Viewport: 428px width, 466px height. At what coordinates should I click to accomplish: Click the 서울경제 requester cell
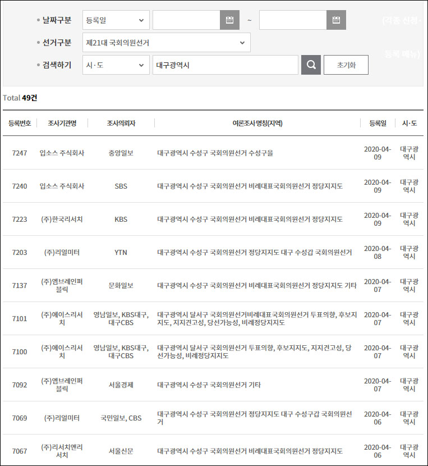(121, 385)
